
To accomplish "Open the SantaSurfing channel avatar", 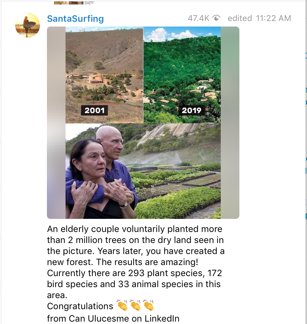I will tap(28, 25).
